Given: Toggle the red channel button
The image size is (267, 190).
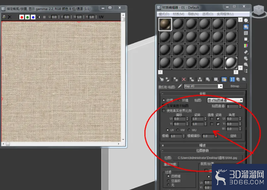Looking at the screenshot, I should click(22, 17).
